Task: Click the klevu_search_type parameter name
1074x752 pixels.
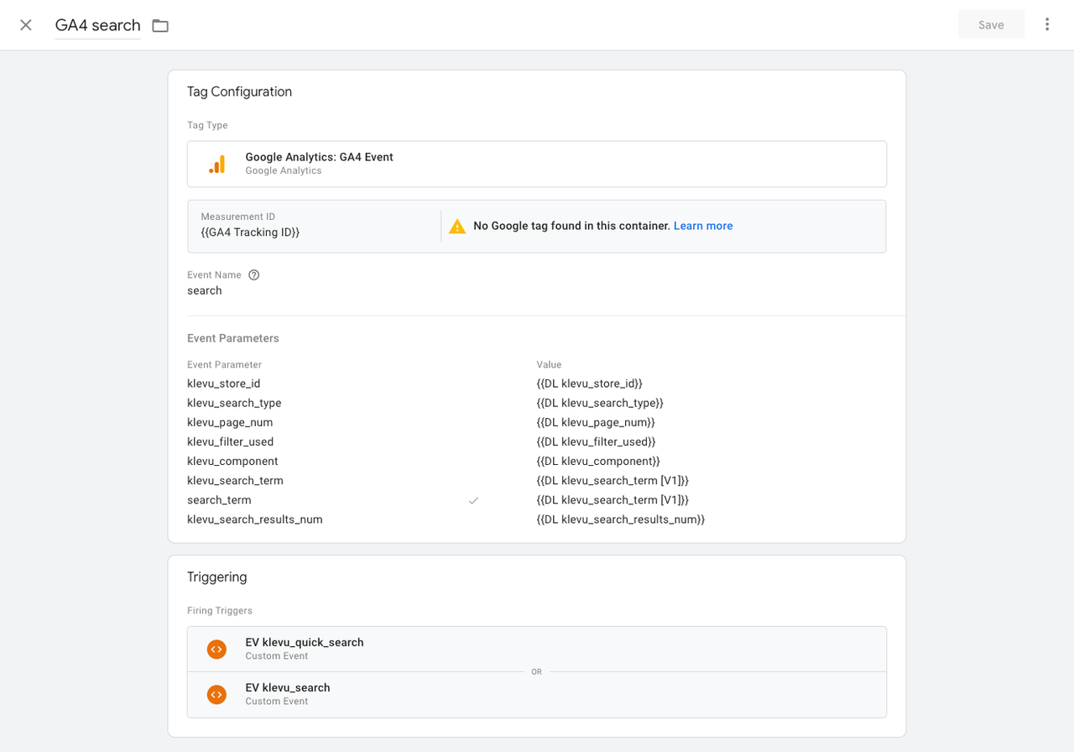Action: point(234,403)
